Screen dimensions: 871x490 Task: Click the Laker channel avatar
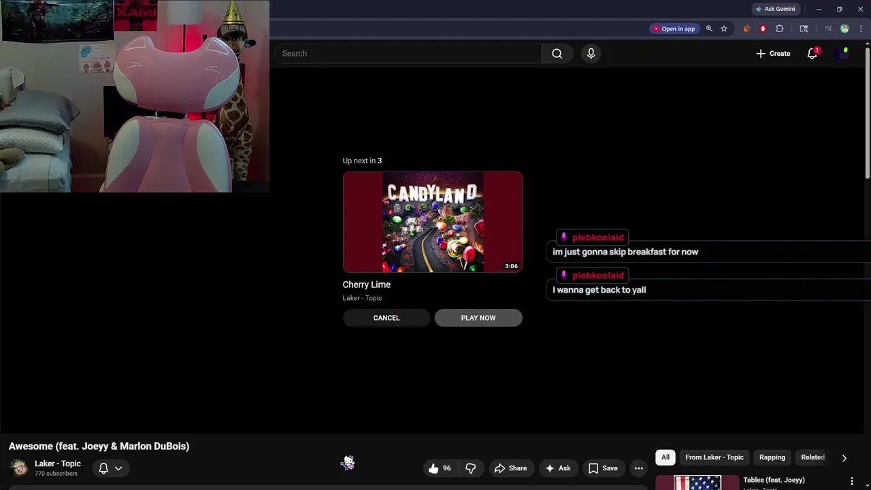[19, 468]
